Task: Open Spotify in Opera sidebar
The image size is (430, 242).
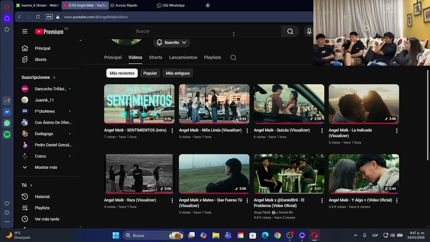Action: 7,134
